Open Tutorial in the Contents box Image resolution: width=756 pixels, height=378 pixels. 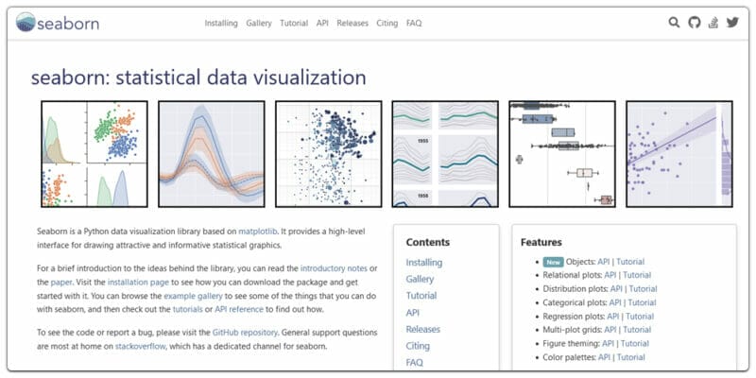[421, 296]
